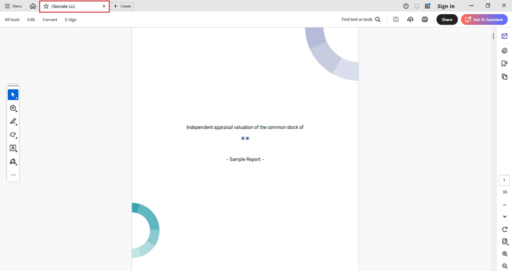Select the Highlight pen tool
This screenshot has height=271, width=512.
[x=13, y=122]
